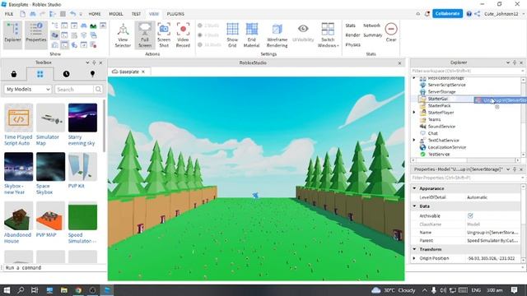Show the Render stats
Image resolution: width=527 pixels, height=296 pixels.
pos(352,35)
